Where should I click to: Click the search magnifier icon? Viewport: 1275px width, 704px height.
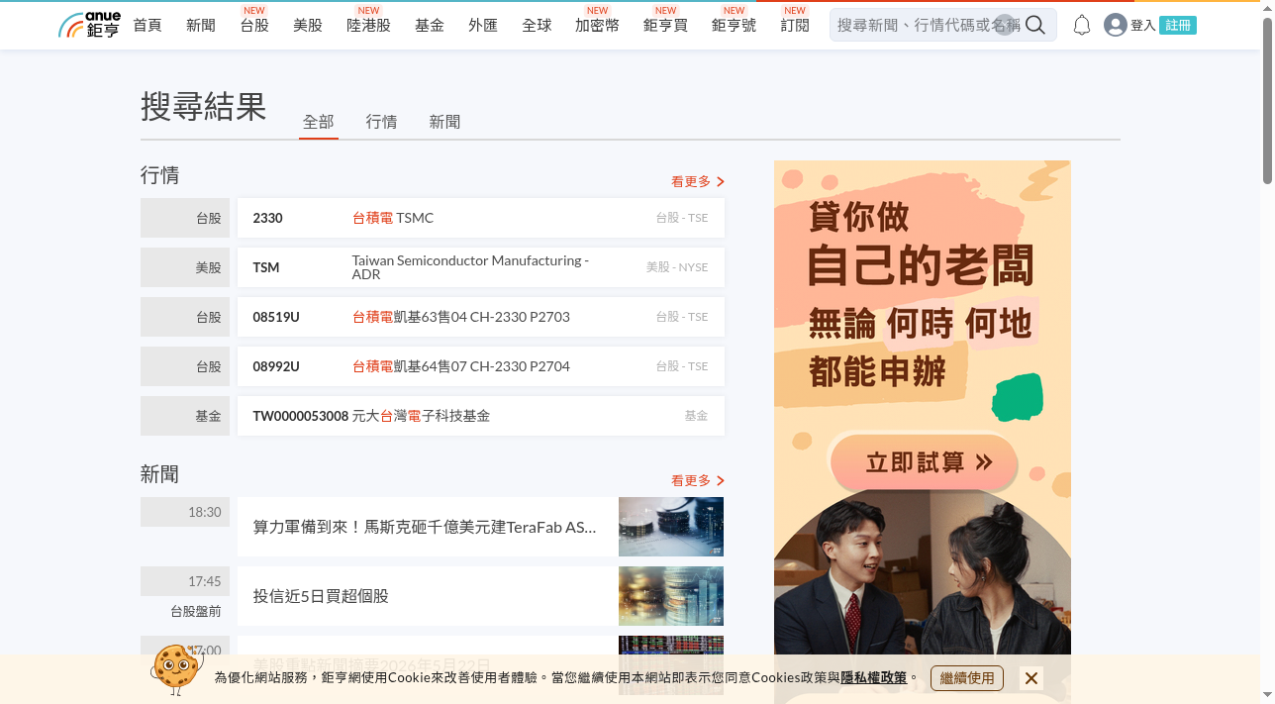pyautogui.click(x=1035, y=25)
